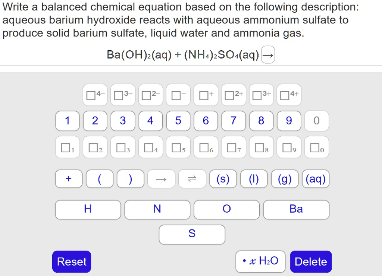Click the arrow box after the equation
382x276 pixels.
pos(268,54)
